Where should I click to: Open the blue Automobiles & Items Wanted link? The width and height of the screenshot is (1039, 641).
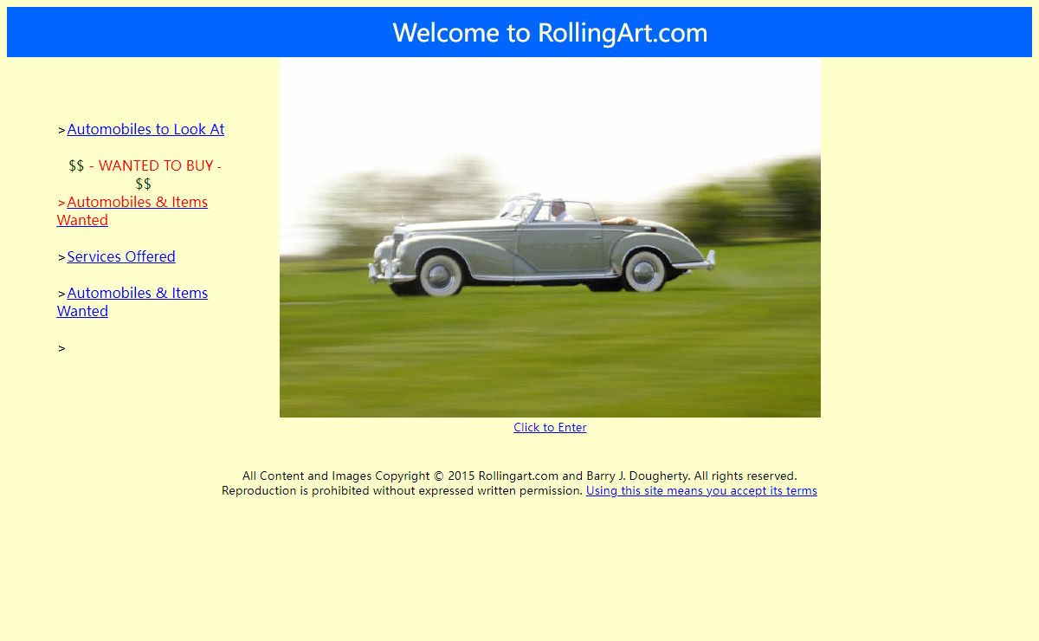tap(132, 301)
